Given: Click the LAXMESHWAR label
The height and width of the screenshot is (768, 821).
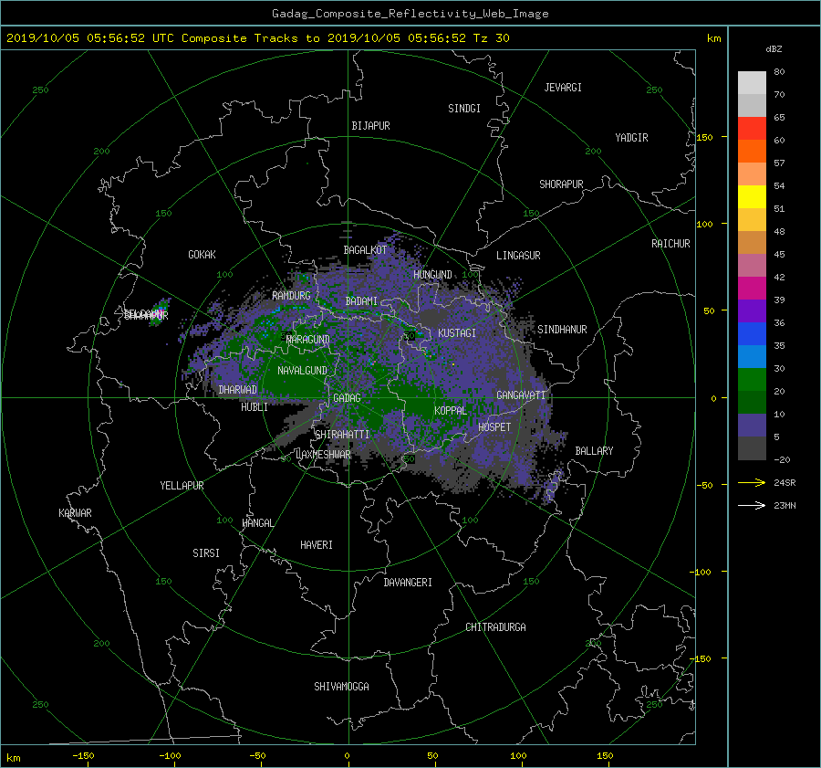Looking at the screenshot, I should (x=323, y=455).
